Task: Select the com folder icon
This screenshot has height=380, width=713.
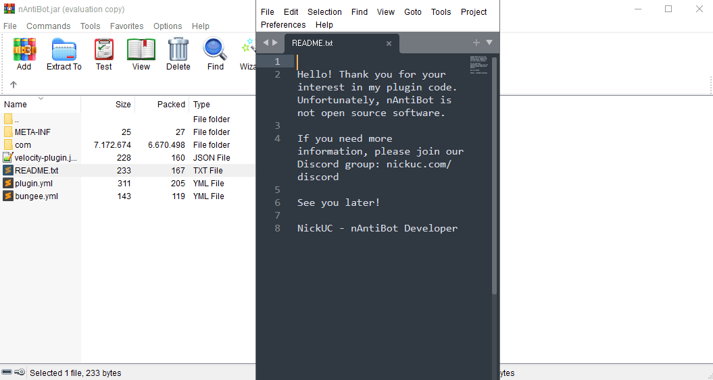Action: tap(7, 145)
